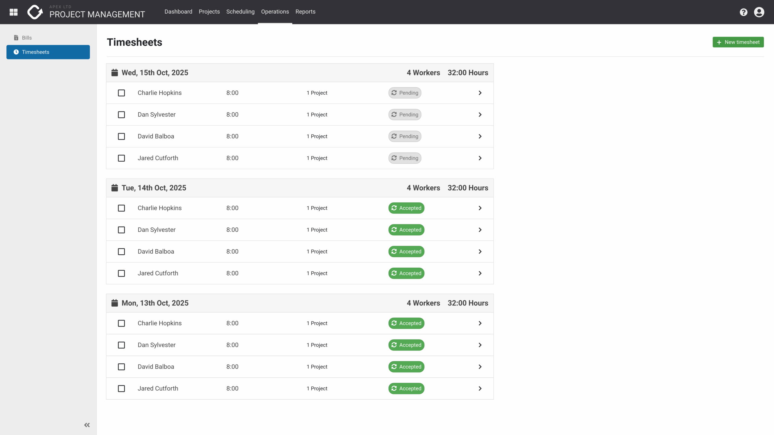This screenshot has width=774, height=435.
Task: Open the user account avatar icon
Action: 759,12
